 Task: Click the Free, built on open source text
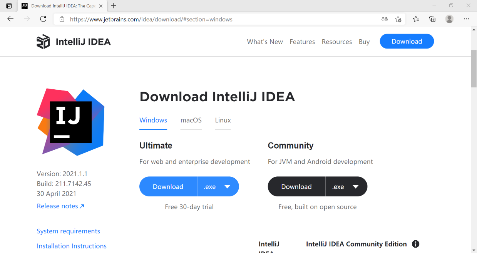[x=318, y=207]
